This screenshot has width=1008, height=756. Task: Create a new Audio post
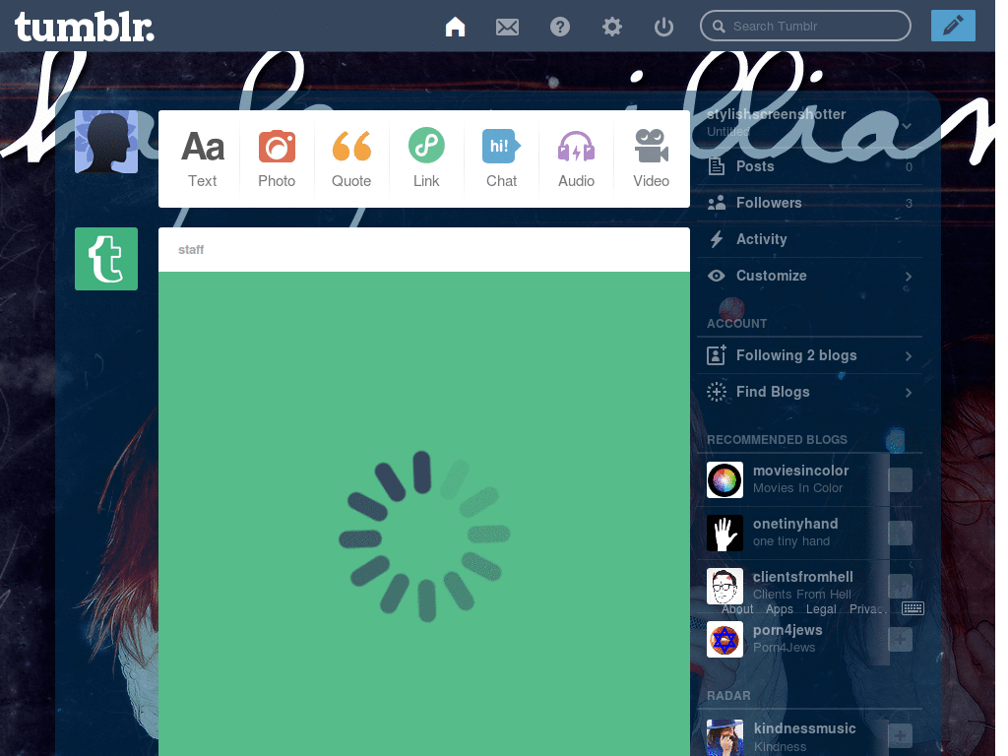pos(576,158)
